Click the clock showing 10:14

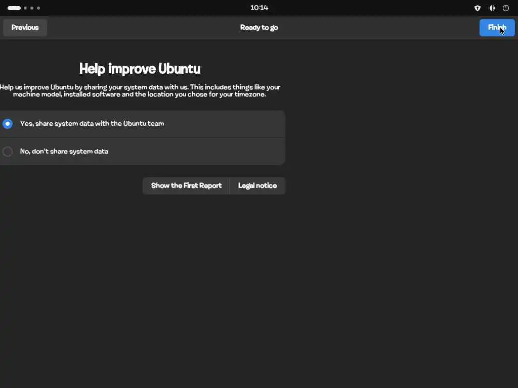pyautogui.click(x=259, y=8)
